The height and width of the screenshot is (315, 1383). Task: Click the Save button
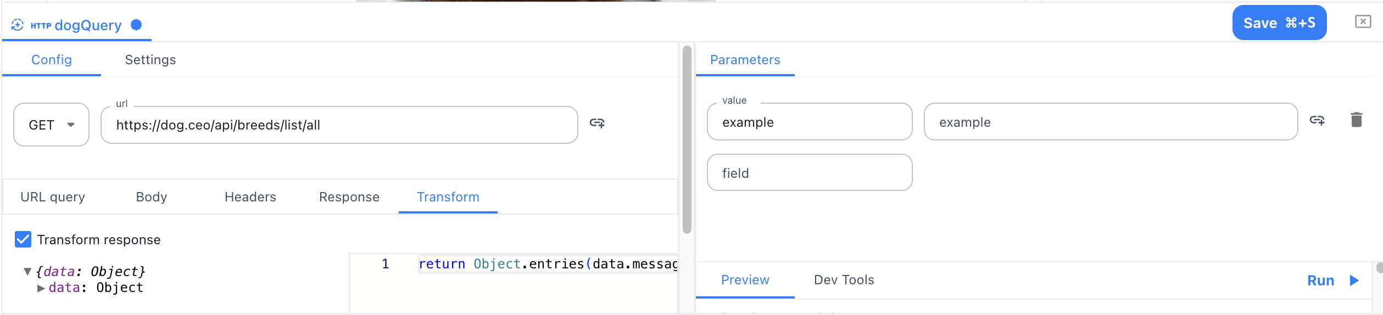tap(1279, 23)
